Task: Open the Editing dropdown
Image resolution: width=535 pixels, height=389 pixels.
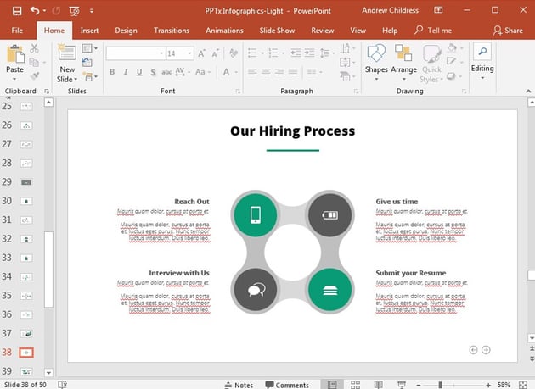Action: coord(482,61)
